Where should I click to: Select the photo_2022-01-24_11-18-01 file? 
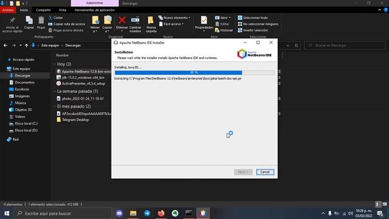pyautogui.click(x=83, y=99)
